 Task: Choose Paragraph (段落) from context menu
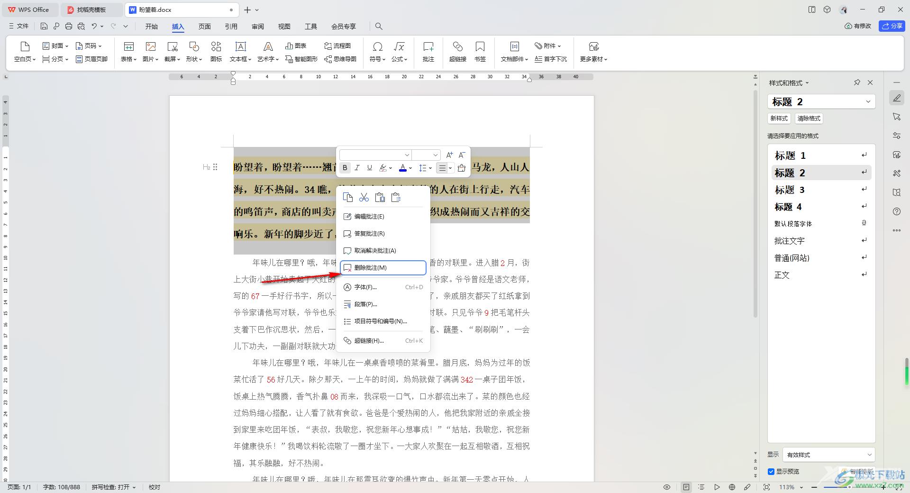[x=383, y=304]
